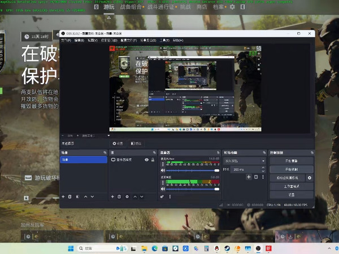This screenshot has height=254, width=339.
Task: Open Settings button in Controls panel
Action: pos(292,195)
